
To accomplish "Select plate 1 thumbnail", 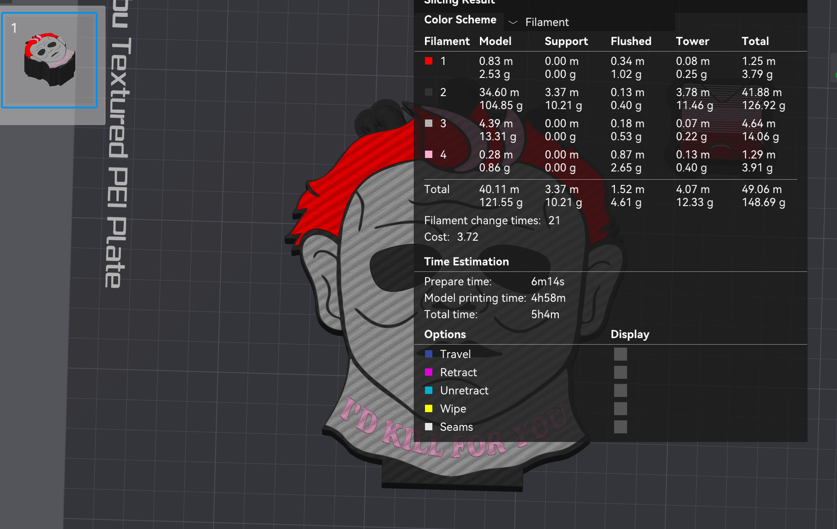I will pos(50,60).
